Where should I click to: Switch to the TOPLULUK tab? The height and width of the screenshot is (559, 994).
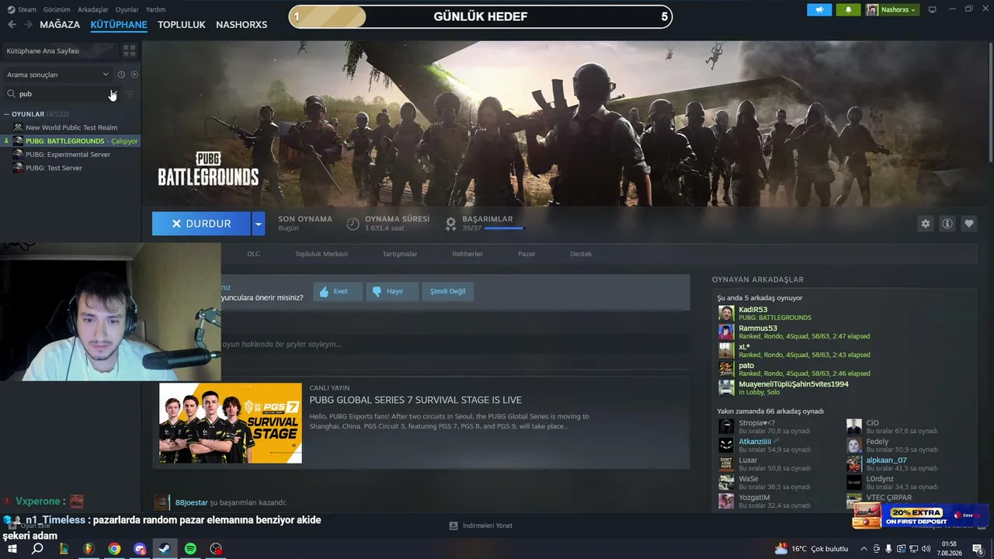point(182,25)
